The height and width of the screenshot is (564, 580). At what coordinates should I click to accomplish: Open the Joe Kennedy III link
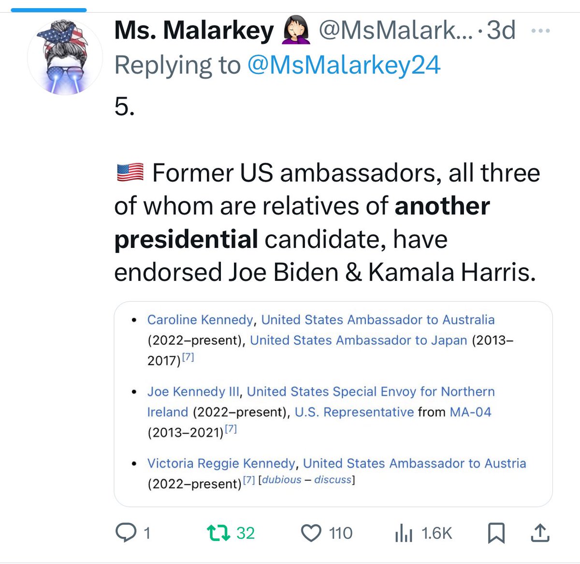193,391
